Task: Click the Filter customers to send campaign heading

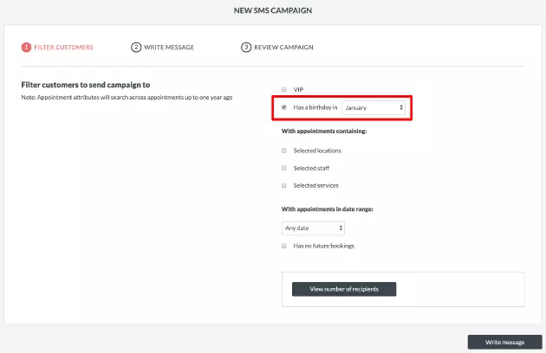Action: [x=84, y=85]
